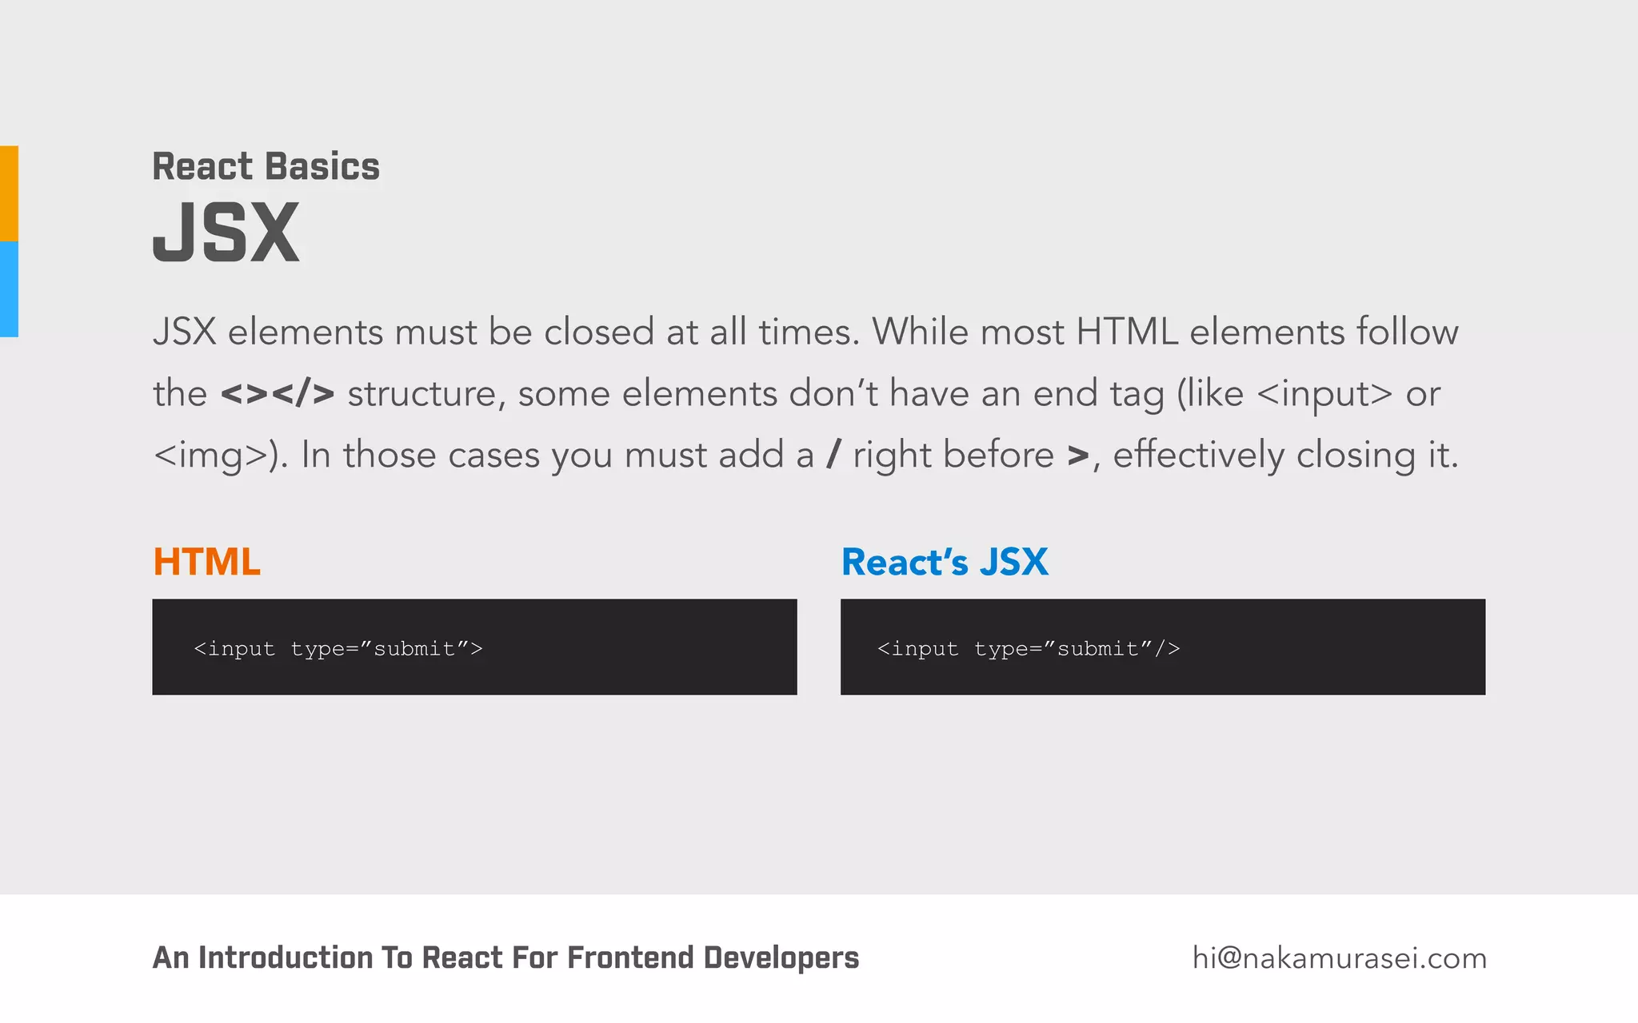
Task: Select the blue React's JSX heading
Action: pyautogui.click(x=945, y=562)
